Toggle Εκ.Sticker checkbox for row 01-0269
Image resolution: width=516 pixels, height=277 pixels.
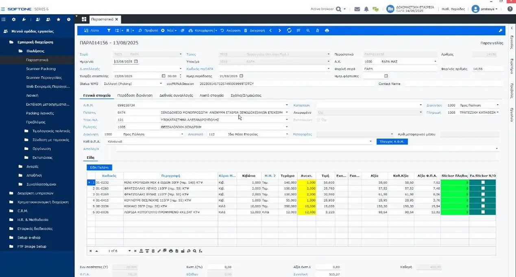pos(483,195)
